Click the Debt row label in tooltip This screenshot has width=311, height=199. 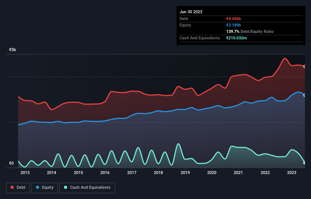[184, 19]
